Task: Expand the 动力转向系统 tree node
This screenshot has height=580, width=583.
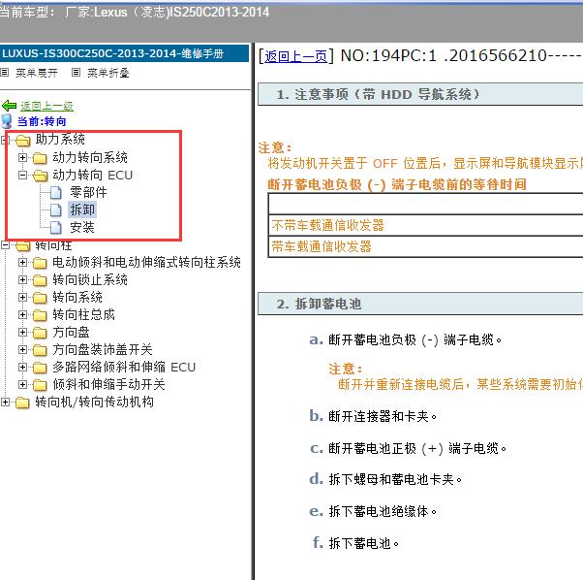Action: point(22,157)
